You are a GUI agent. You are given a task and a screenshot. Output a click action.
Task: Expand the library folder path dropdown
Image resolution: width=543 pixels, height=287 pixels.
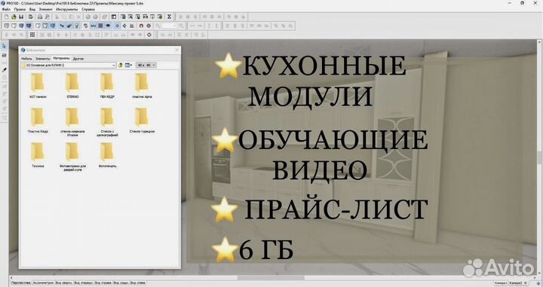point(113,65)
